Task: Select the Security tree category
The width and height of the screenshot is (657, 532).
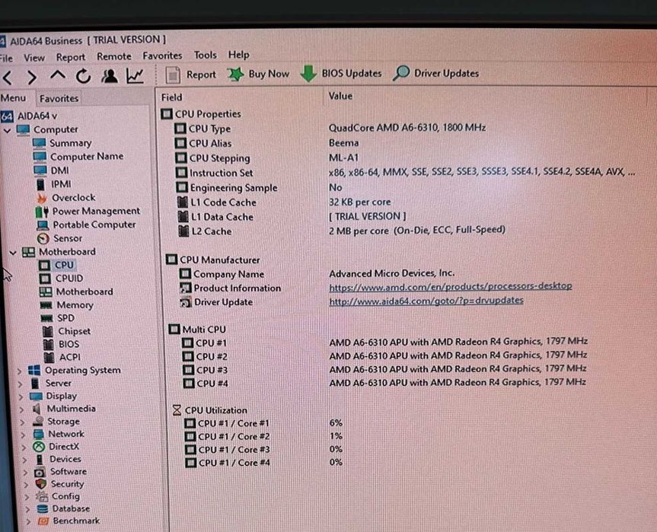Action: coord(59,484)
